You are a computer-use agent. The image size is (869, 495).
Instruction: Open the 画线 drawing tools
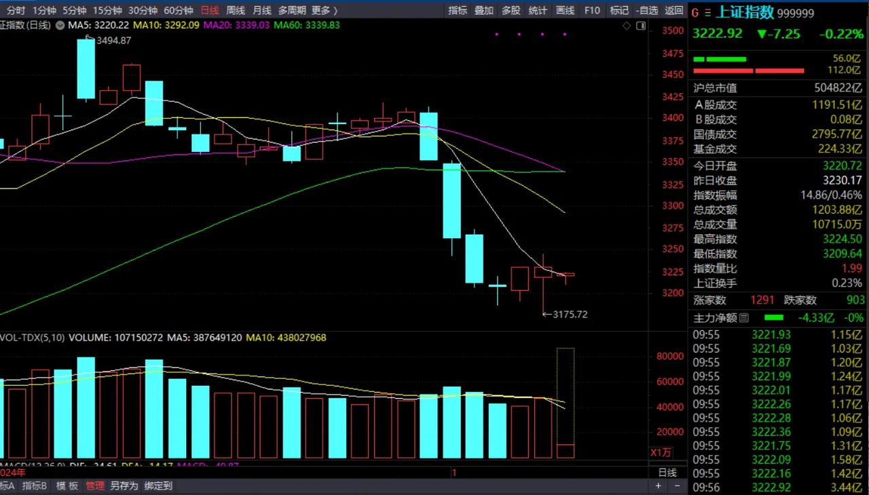[566, 10]
